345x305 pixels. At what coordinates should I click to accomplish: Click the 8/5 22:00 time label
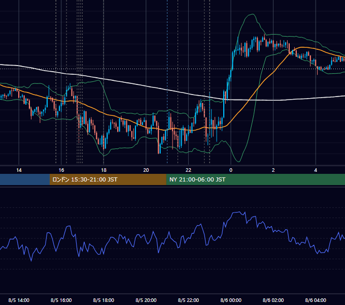click(x=188, y=300)
